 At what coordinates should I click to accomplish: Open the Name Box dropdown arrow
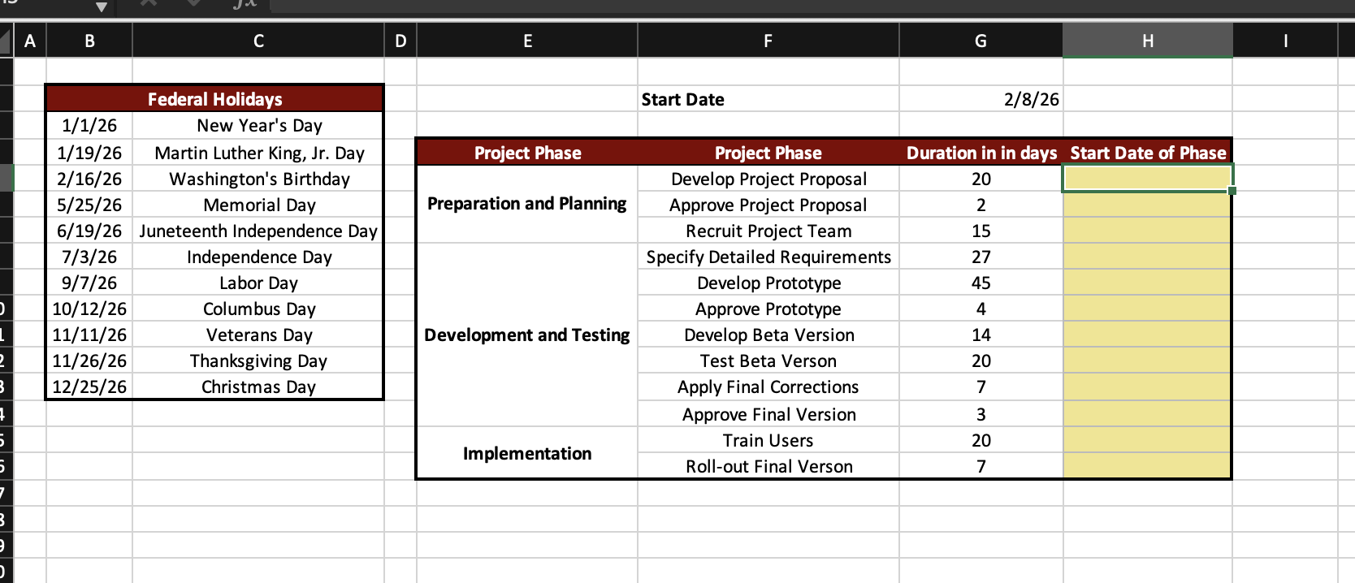(x=102, y=6)
